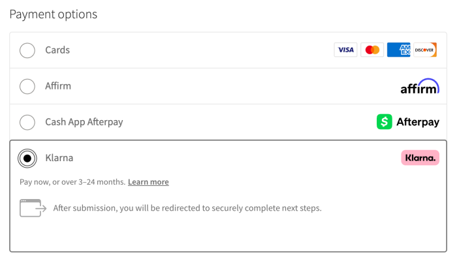The width and height of the screenshot is (459, 261).
Task: Click the Affirm logo
Action: 419,87
